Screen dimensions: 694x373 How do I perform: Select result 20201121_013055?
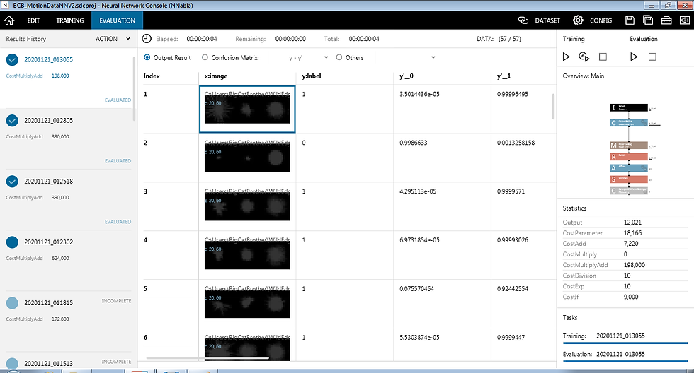tap(49, 59)
